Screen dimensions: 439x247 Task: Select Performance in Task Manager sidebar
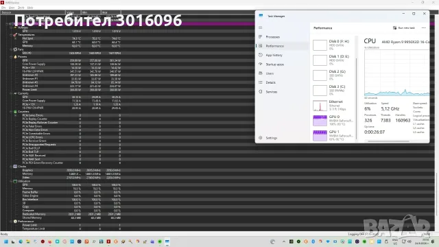click(283, 46)
